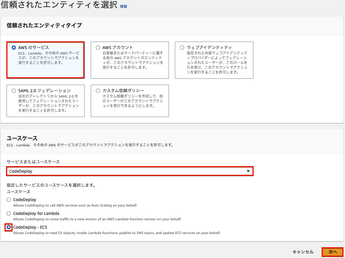
Task: Click the highlighted AWS のサービス card
Action: 45,60
